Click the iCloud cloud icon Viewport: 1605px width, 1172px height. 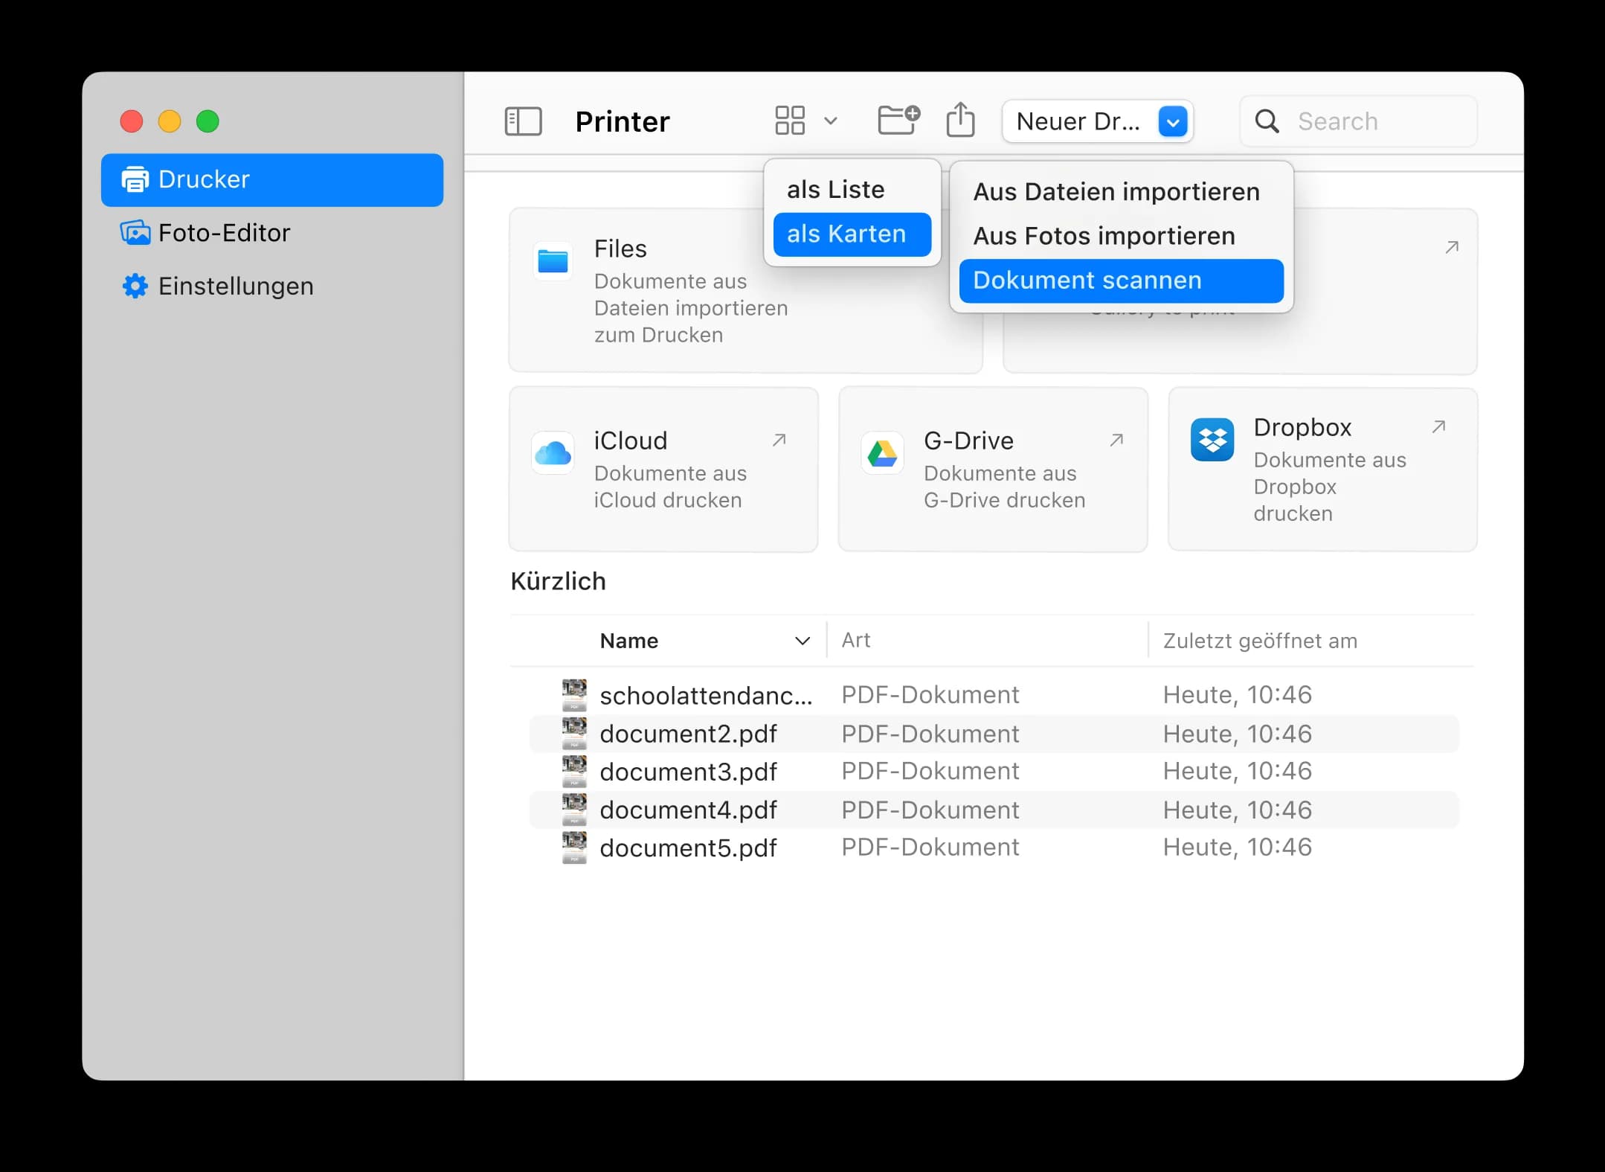[x=553, y=453]
